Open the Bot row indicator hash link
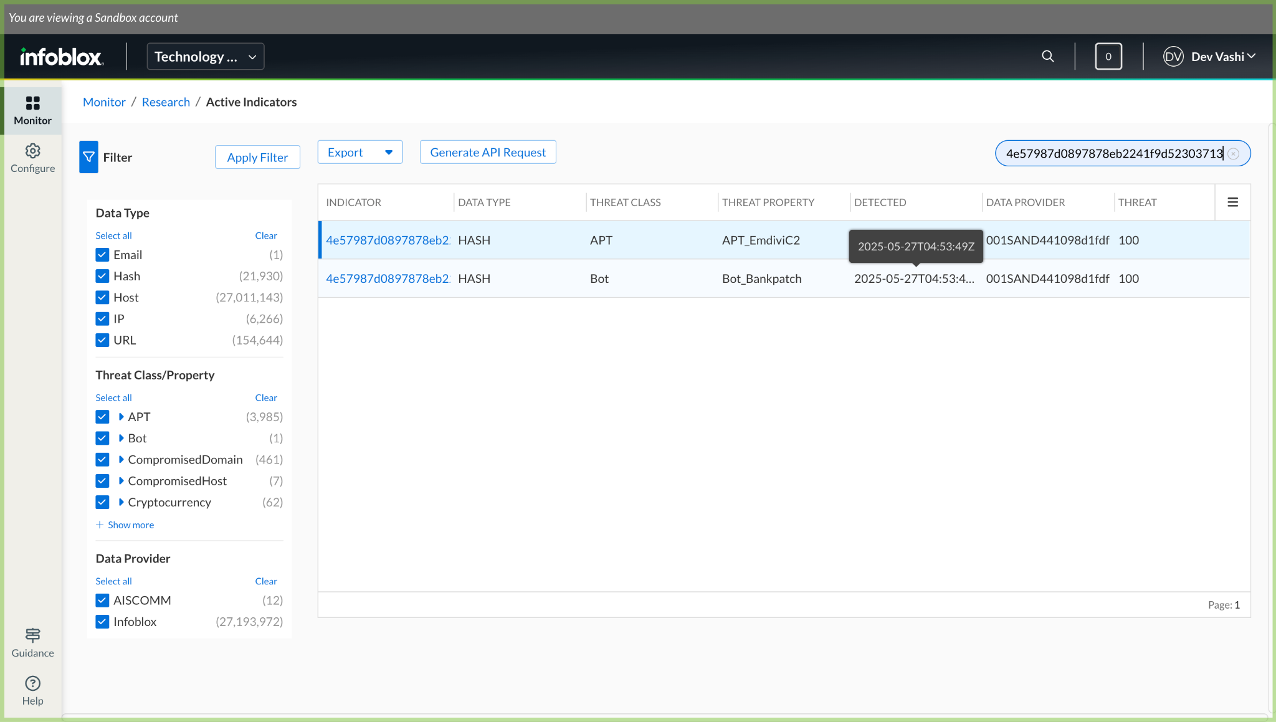The height and width of the screenshot is (722, 1276). (x=388, y=279)
